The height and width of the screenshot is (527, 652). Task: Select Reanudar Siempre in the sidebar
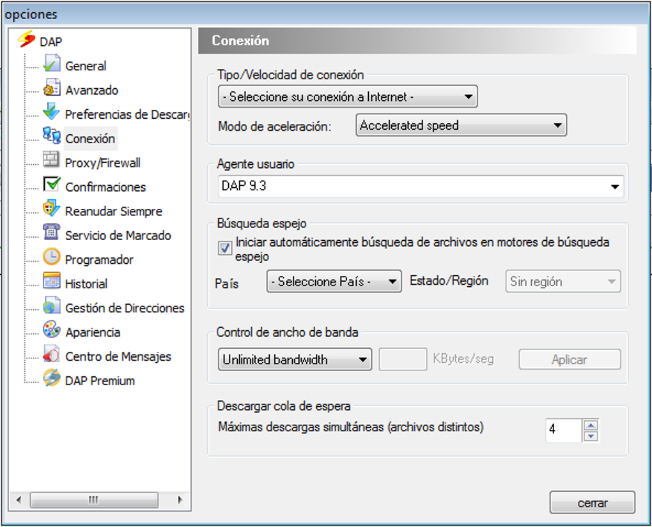point(114,211)
